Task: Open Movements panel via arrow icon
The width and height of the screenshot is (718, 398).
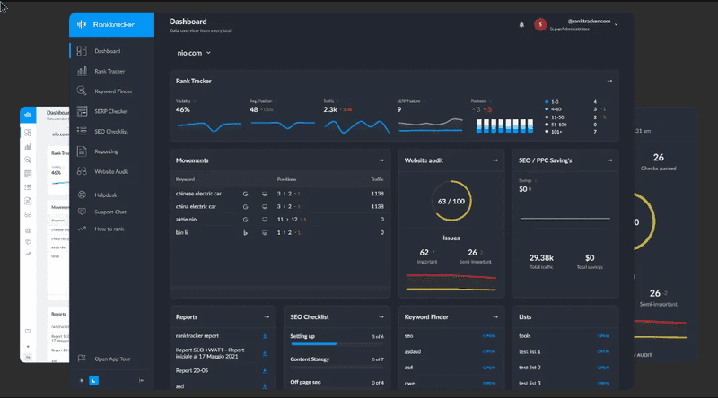Action: point(381,160)
